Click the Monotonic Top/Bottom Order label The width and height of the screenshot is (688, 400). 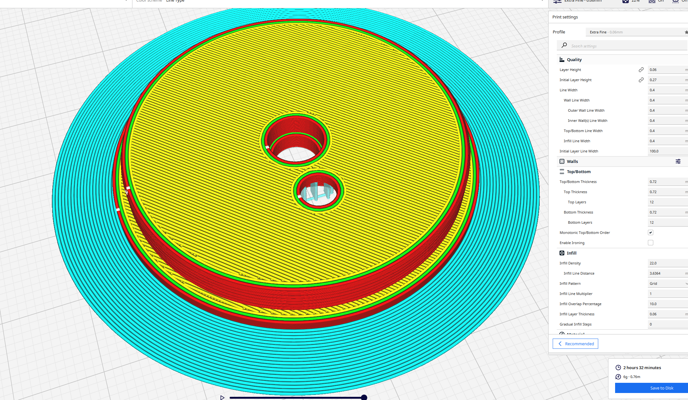(x=585, y=233)
